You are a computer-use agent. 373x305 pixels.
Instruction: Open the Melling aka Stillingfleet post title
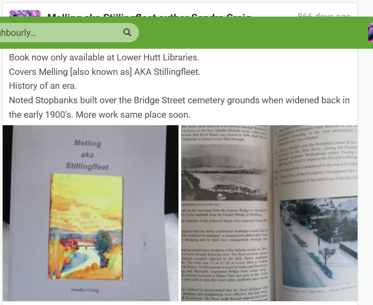pos(149,15)
